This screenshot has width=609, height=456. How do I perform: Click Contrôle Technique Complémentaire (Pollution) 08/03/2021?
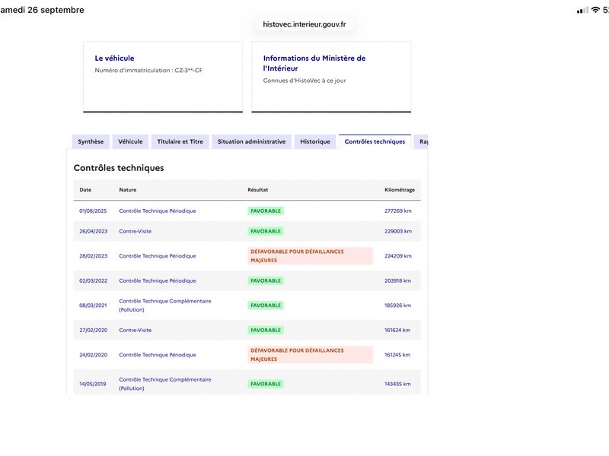pos(165,306)
